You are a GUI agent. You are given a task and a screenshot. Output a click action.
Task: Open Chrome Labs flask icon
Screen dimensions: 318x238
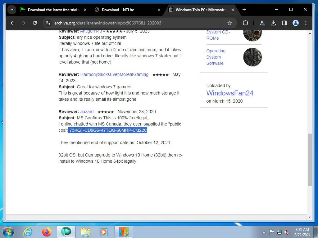coord(262,23)
